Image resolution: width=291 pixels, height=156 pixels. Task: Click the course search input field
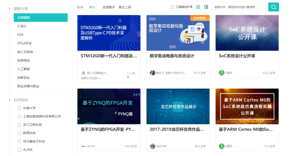pyautogui.click(x=240, y=7)
